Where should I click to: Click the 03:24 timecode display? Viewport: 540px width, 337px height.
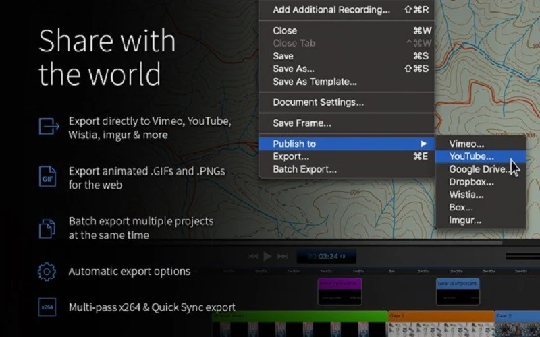pos(327,257)
